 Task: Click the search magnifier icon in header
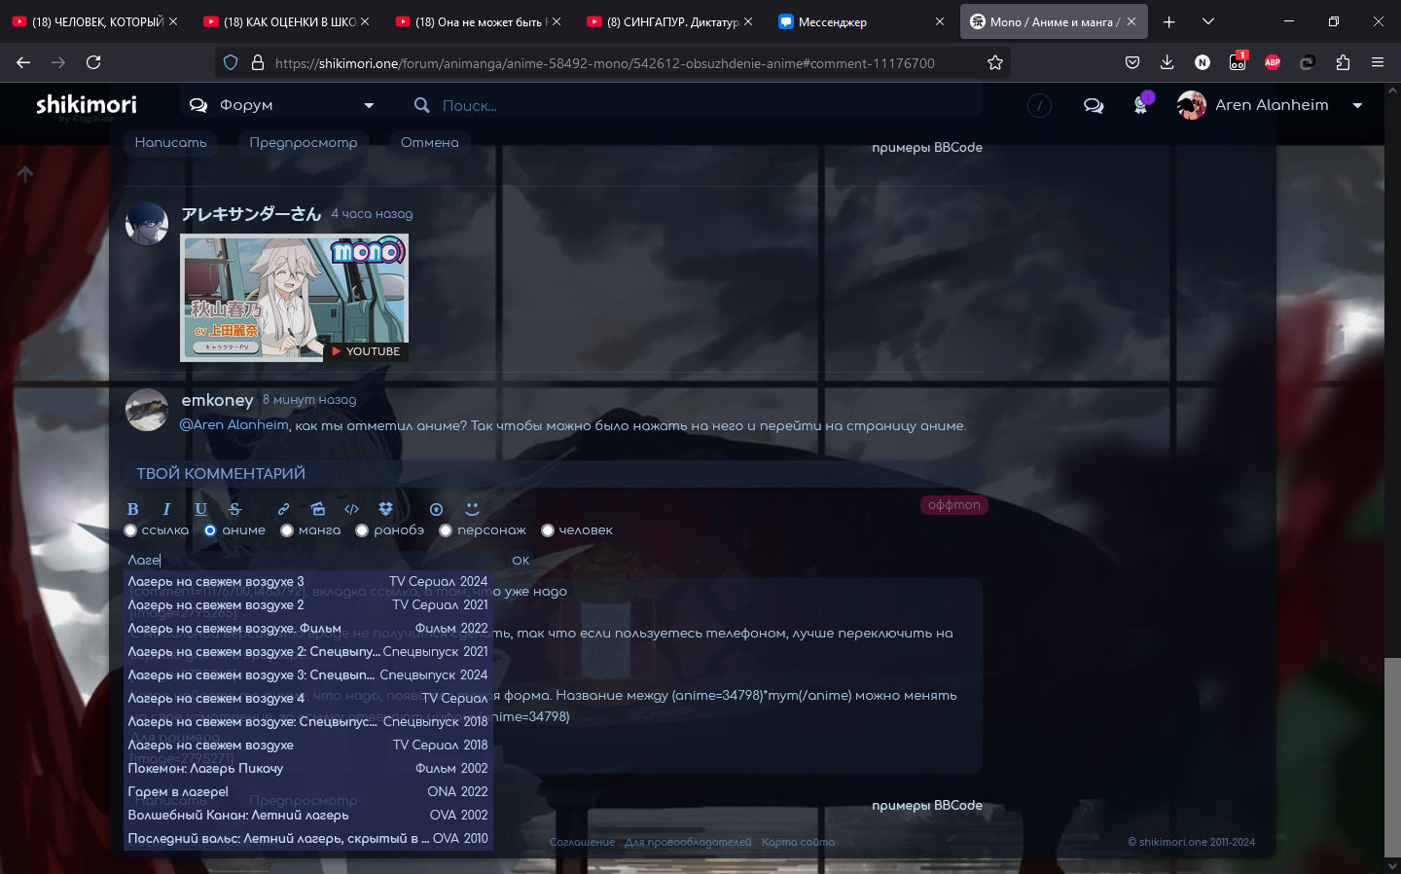click(421, 105)
